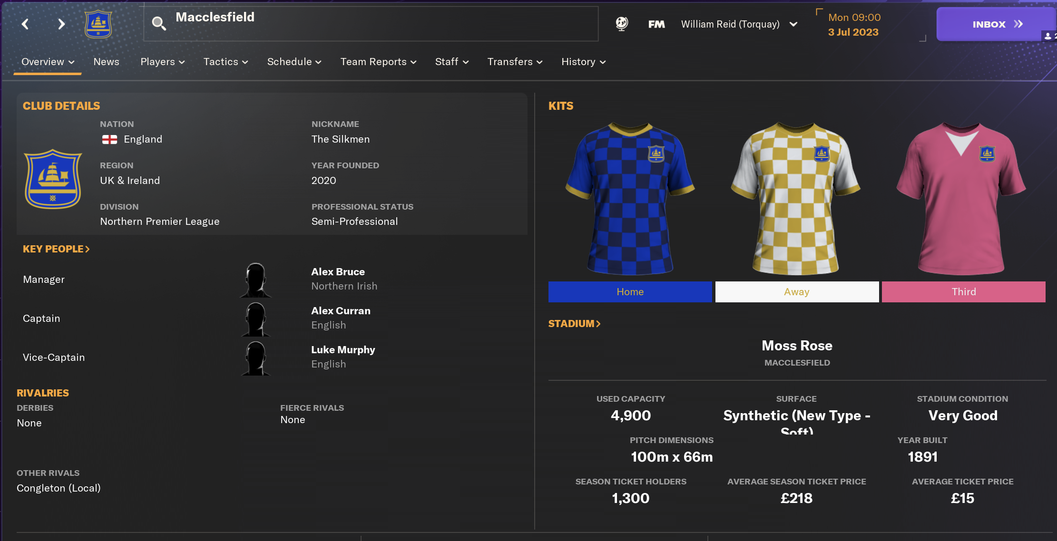Click the blue Home kit label
Image resolution: width=1057 pixels, height=541 pixels.
(630, 292)
